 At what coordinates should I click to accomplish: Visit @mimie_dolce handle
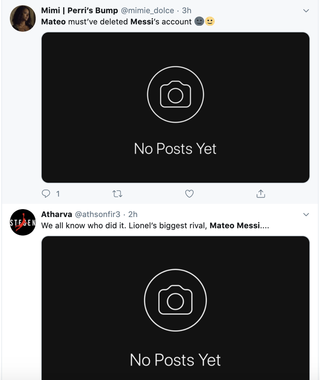click(147, 11)
